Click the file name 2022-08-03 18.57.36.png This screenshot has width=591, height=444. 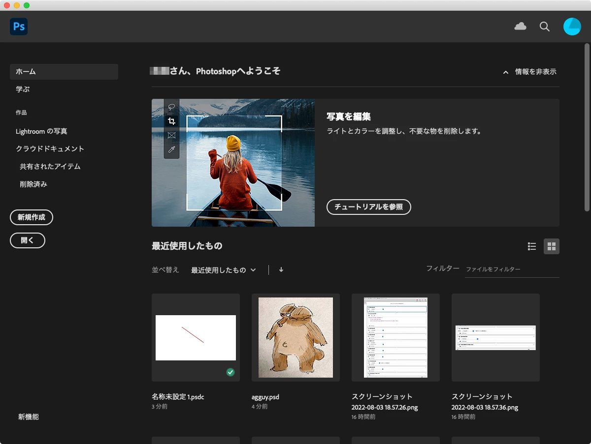click(x=485, y=408)
